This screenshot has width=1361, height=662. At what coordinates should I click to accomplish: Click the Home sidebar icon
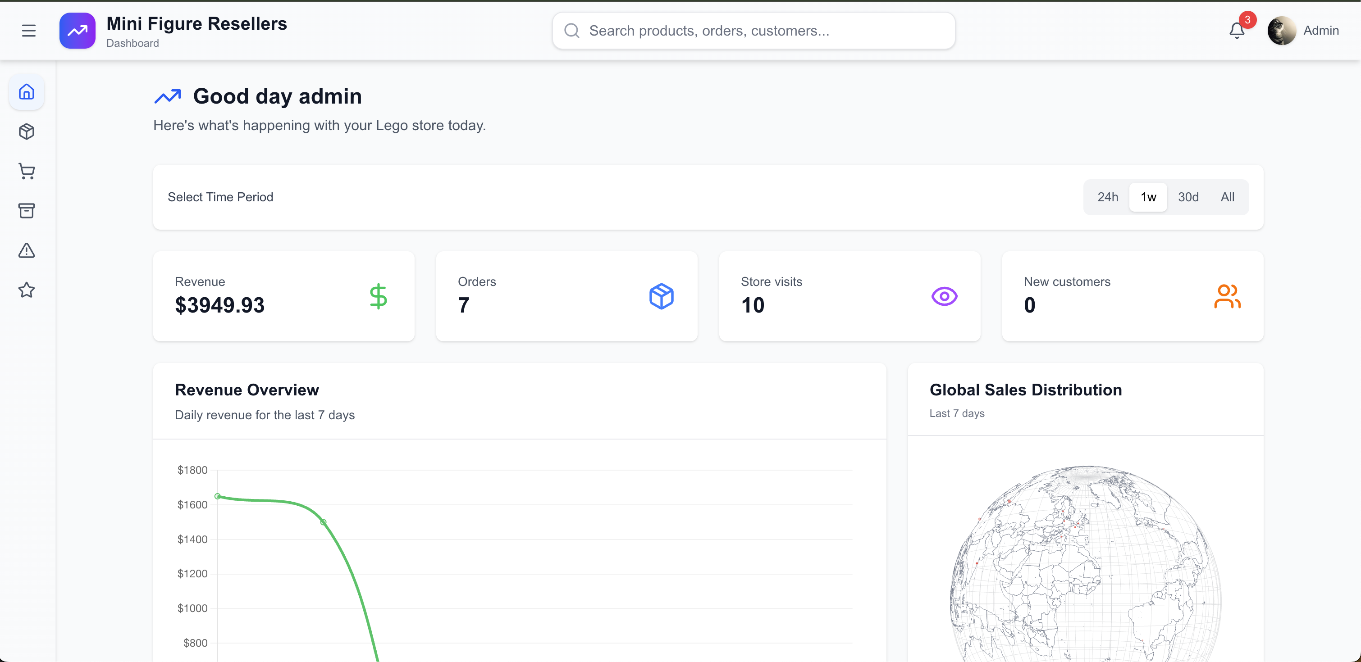click(x=27, y=92)
